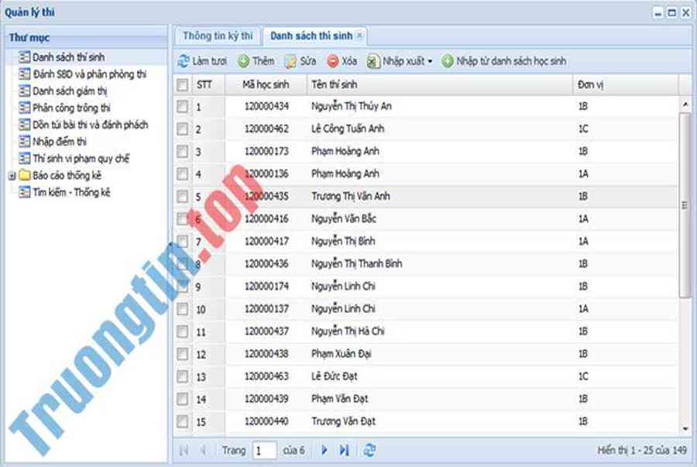Close the Danh sách thí sinh tab
This screenshot has height=467, width=697.
click(x=359, y=36)
